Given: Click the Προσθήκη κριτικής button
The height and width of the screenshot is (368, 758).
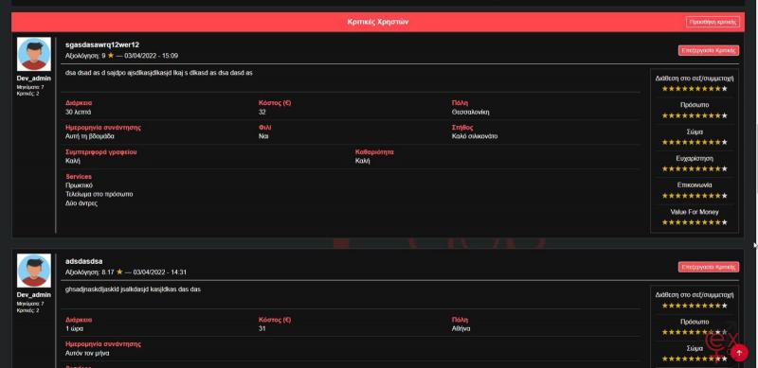Looking at the screenshot, I should click(x=713, y=22).
